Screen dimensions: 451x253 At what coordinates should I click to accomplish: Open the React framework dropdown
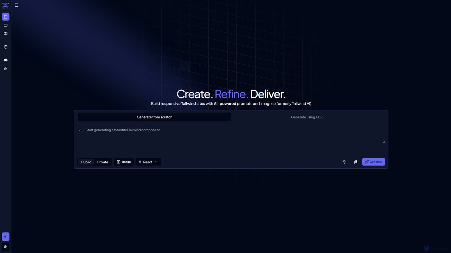(x=148, y=162)
